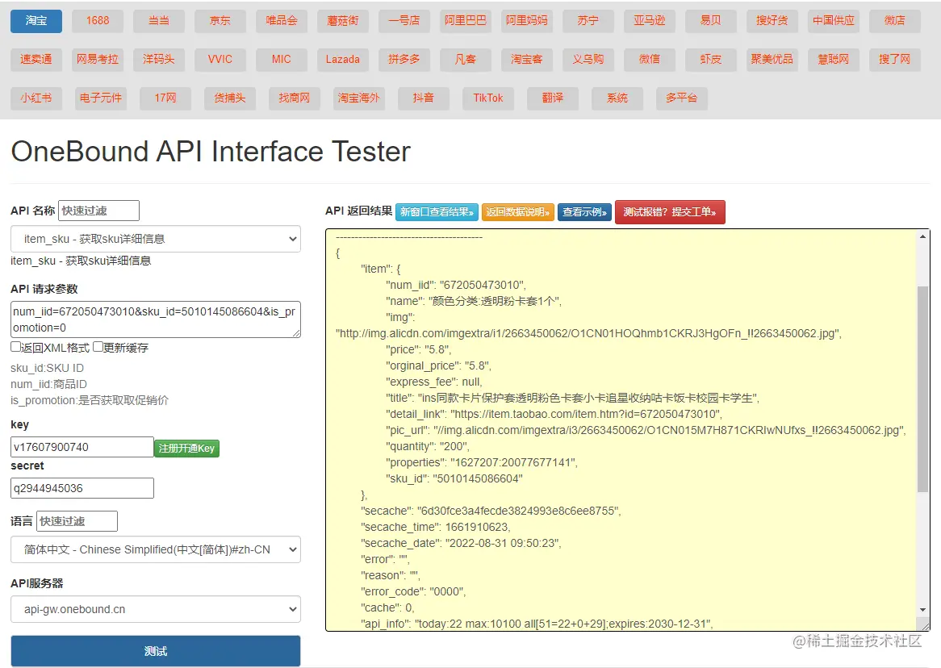Screen dimensions: 941x668
Task: Click the 语言 quick filter field
Action: (77, 521)
